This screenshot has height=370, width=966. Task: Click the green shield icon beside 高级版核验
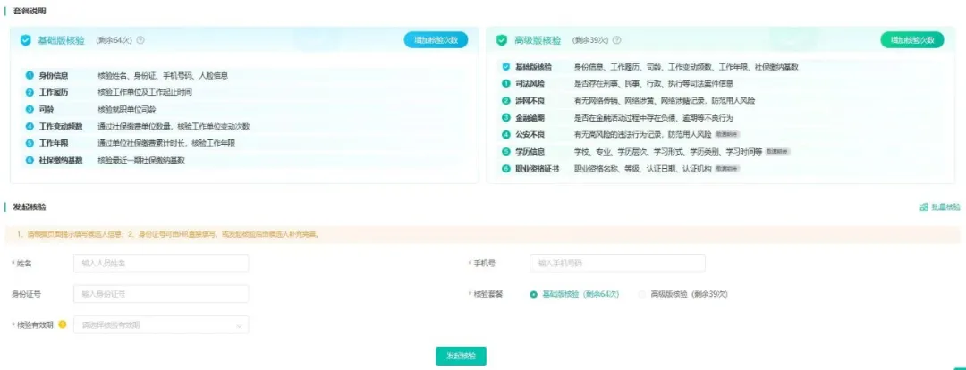pyautogui.click(x=501, y=40)
